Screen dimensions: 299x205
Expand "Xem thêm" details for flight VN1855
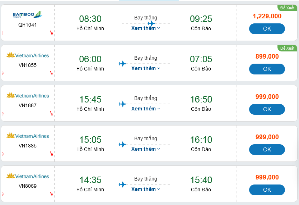pos(145,68)
